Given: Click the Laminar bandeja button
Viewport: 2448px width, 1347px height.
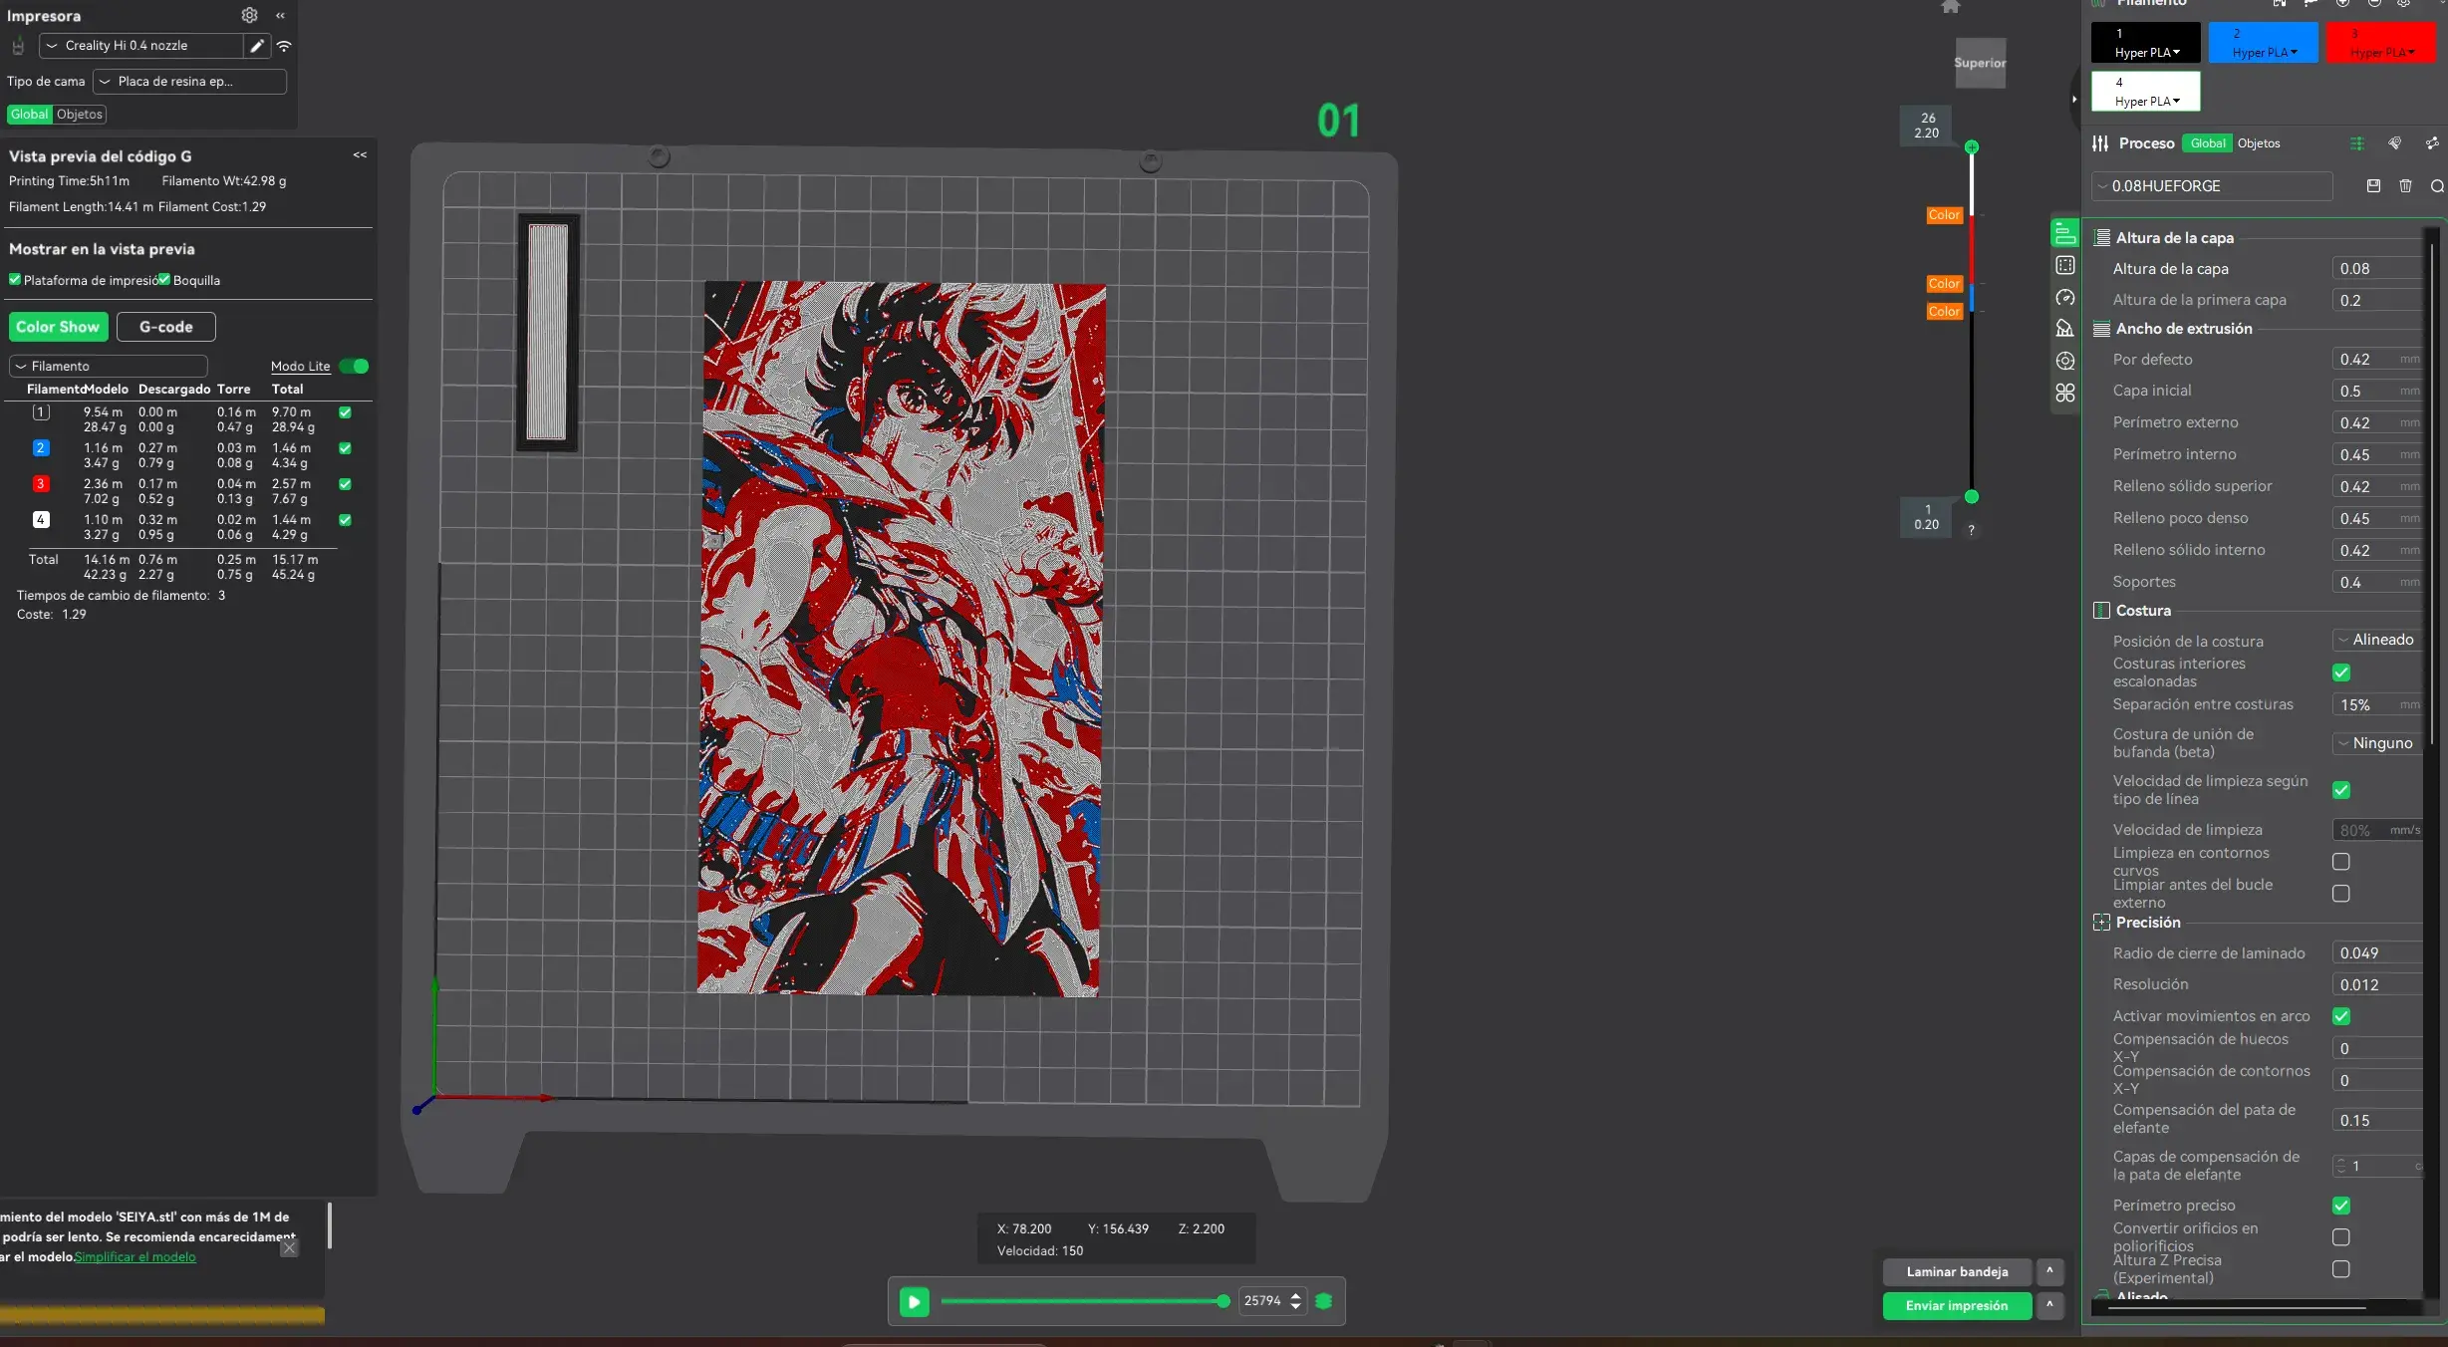Looking at the screenshot, I should 1957,1271.
